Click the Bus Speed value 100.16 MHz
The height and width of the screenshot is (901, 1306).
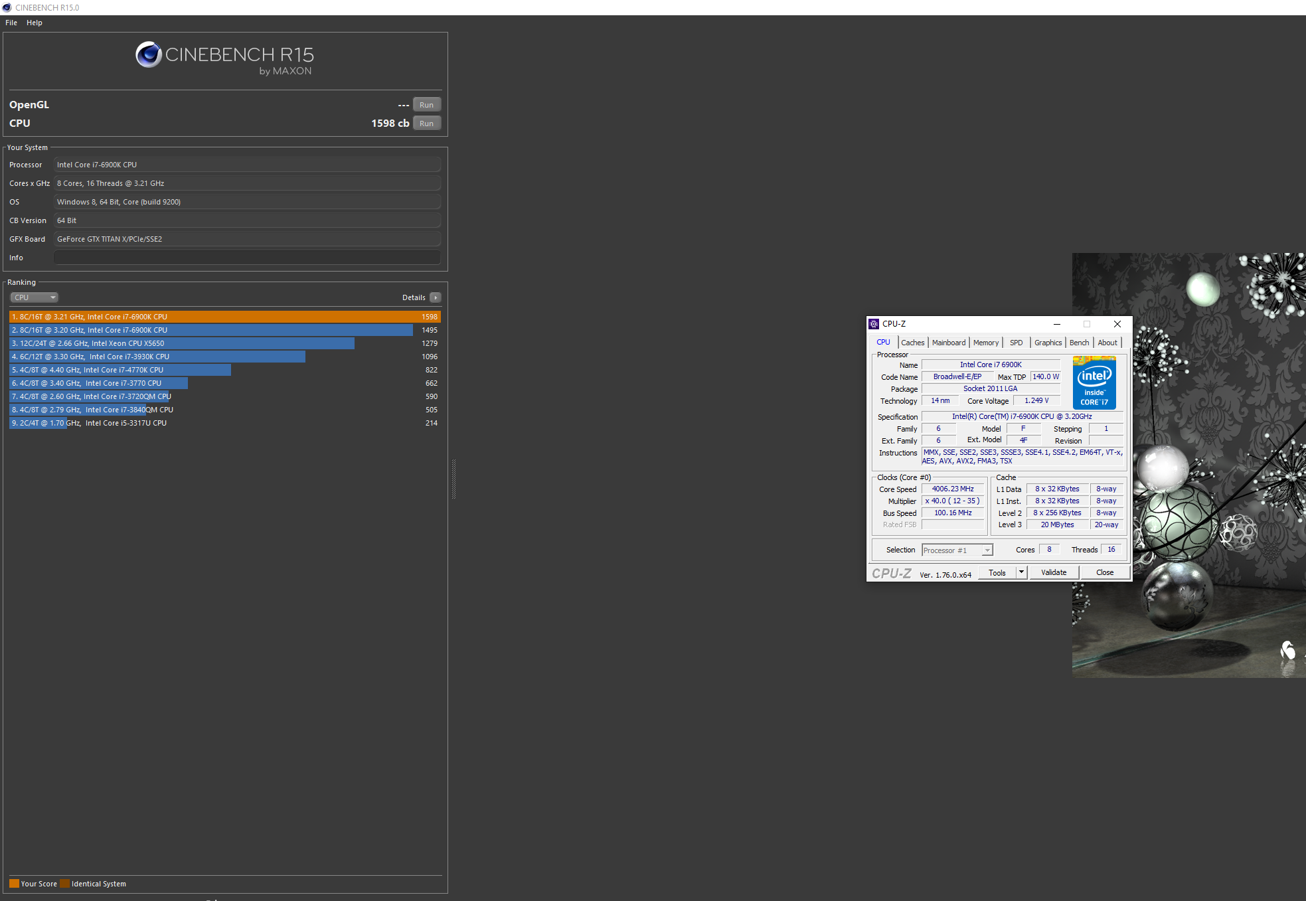pyautogui.click(x=953, y=513)
